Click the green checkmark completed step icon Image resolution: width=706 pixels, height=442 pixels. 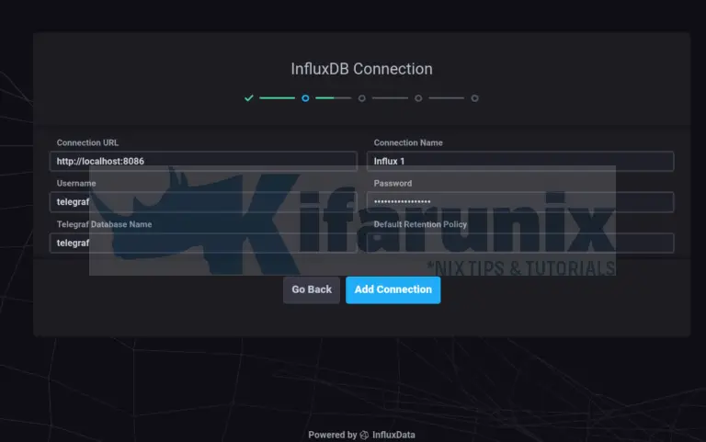pos(248,97)
